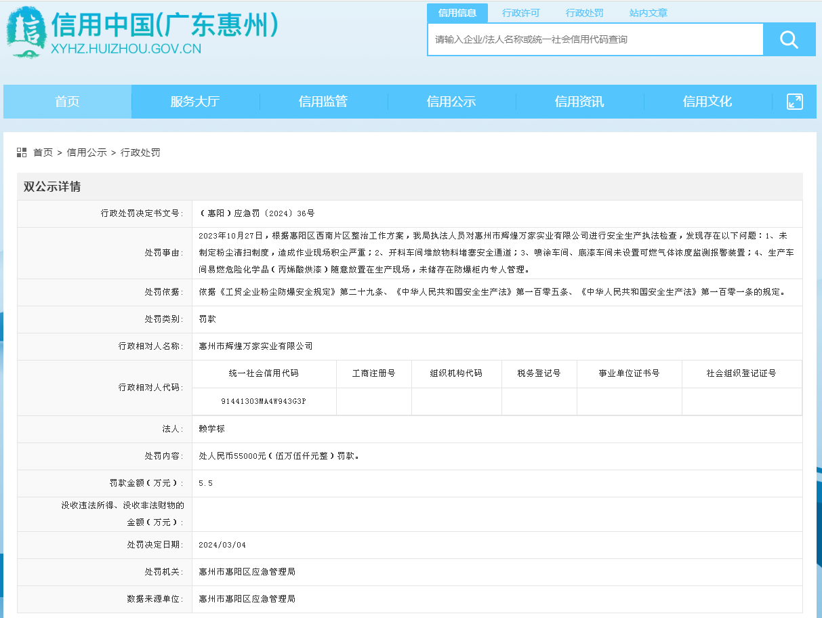Click the search magnifier button
This screenshot has height=618, width=822.
click(789, 39)
